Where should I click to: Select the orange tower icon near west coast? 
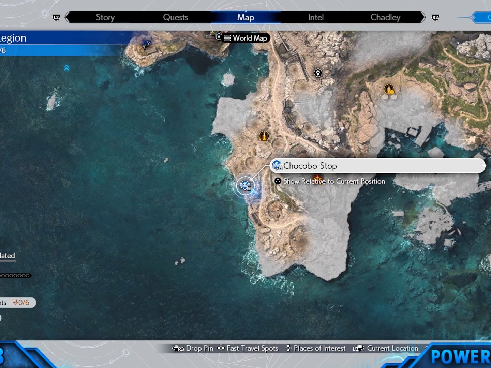coord(264,136)
